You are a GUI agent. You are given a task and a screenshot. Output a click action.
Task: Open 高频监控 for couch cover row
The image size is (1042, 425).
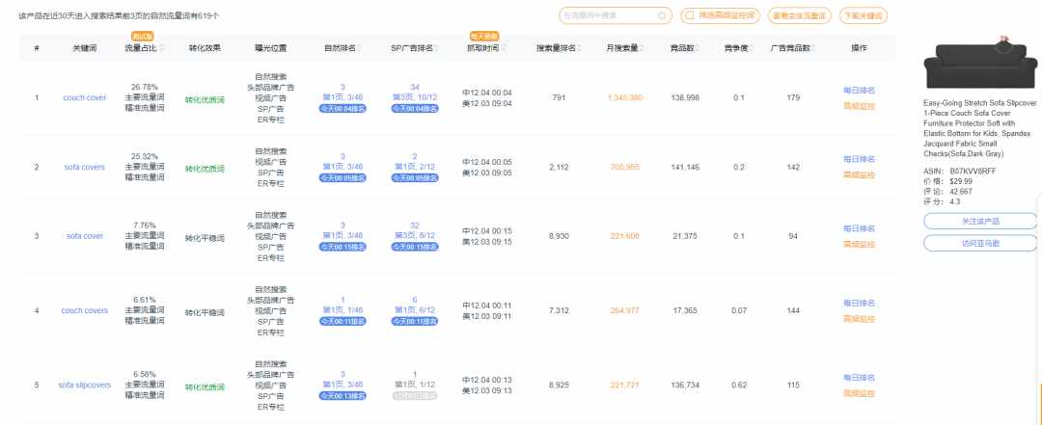pos(859,106)
